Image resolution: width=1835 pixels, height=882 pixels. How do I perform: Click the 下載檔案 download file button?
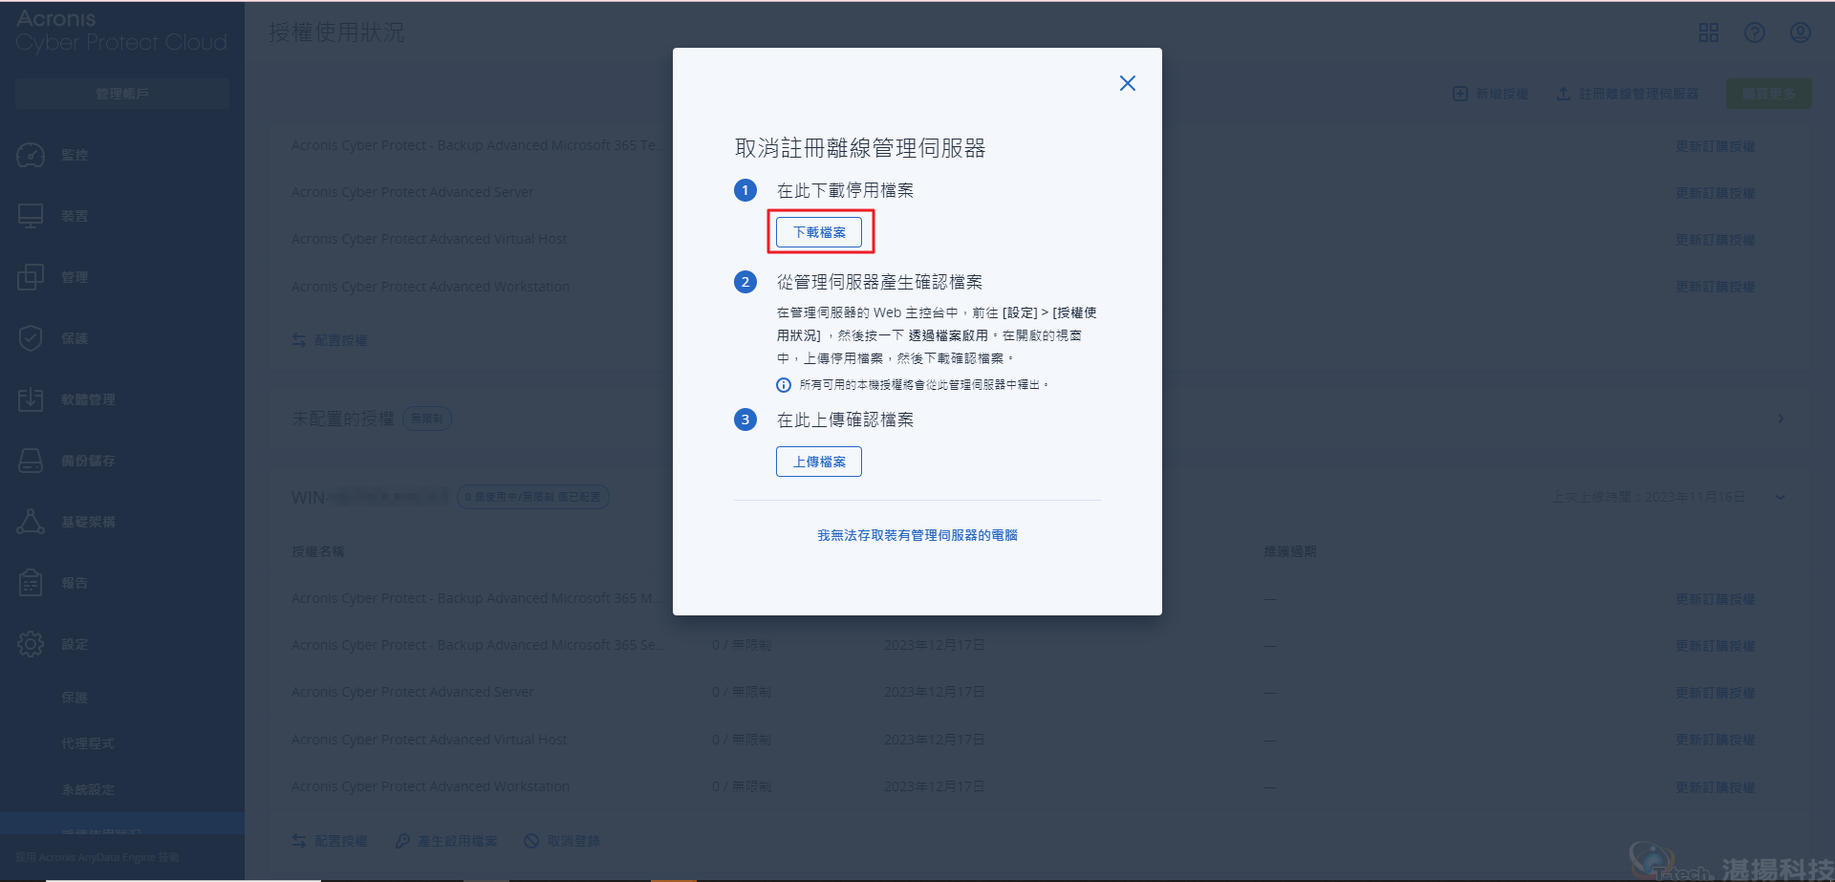coord(819,232)
